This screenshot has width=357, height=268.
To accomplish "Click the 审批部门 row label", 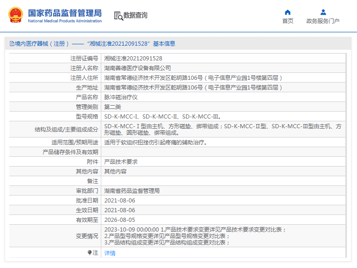I will 87,191.
